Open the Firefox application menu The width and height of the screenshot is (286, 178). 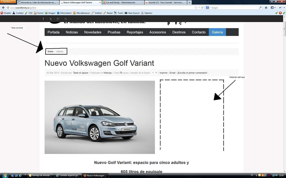(x=8, y=2)
